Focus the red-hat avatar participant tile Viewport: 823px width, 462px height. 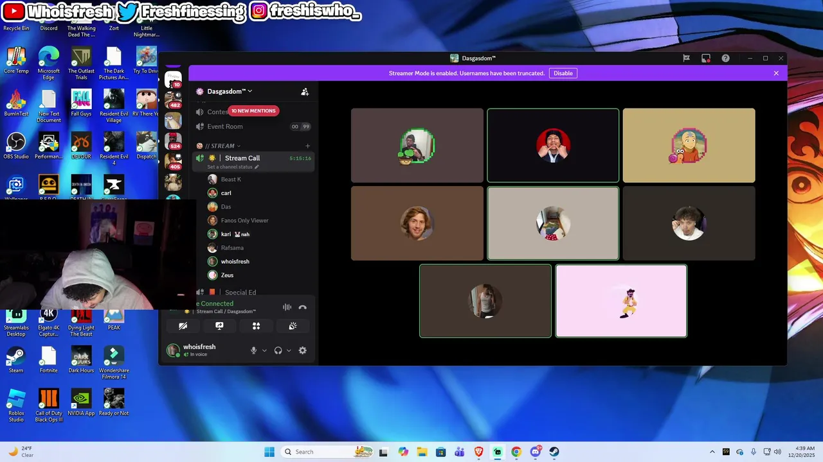coord(553,146)
